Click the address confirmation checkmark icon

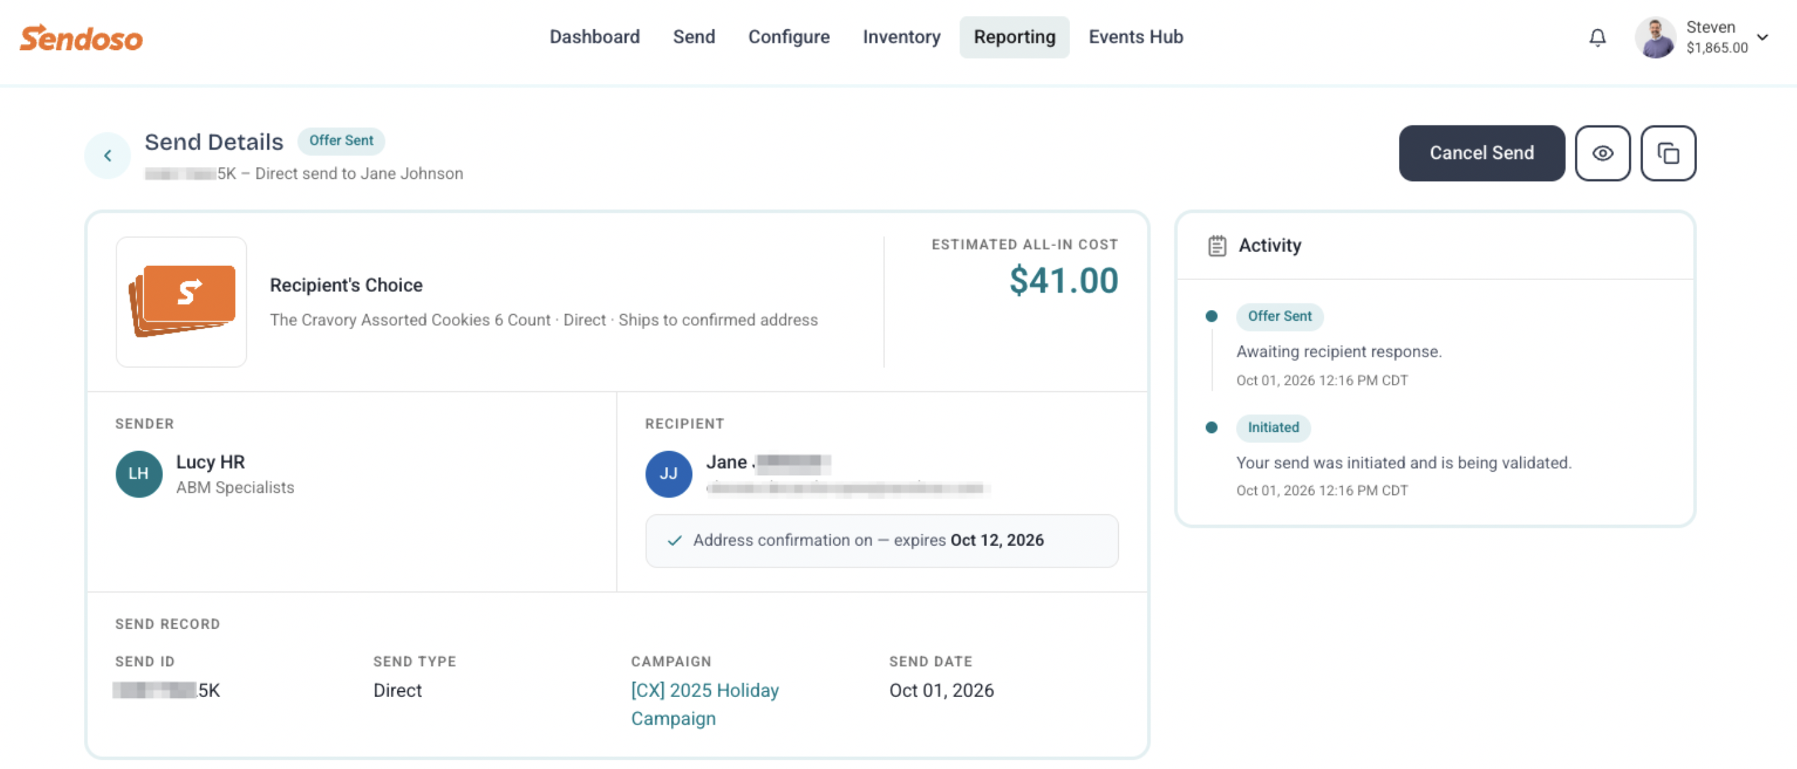click(674, 541)
